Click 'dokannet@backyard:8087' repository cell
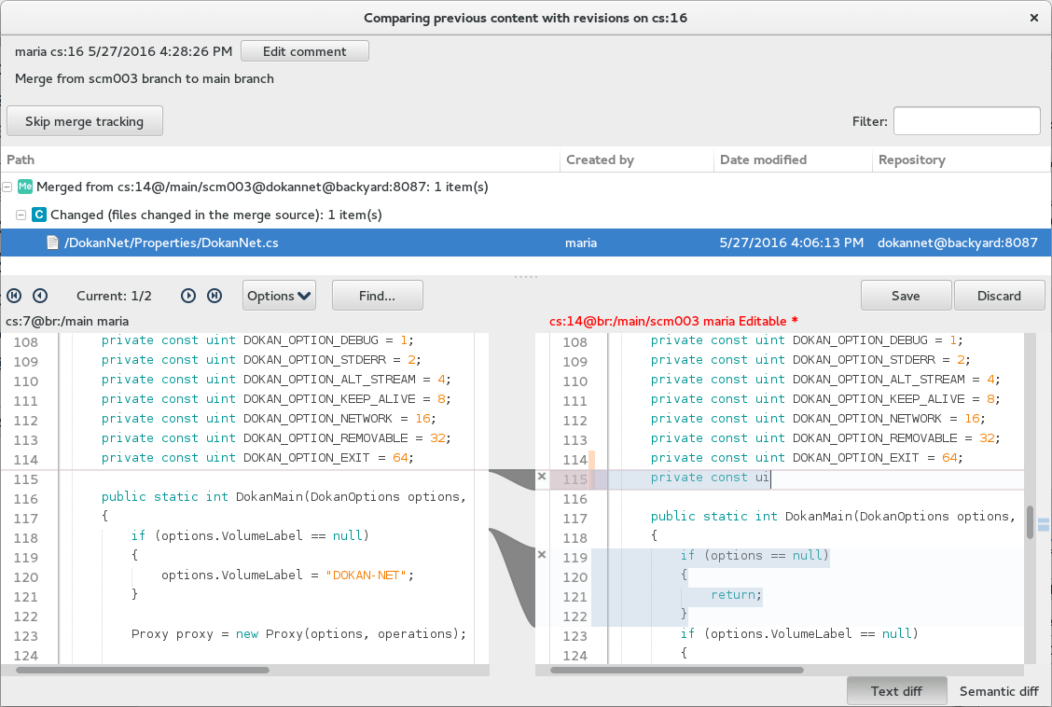The width and height of the screenshot is (1052, 707). pos(958,243)
